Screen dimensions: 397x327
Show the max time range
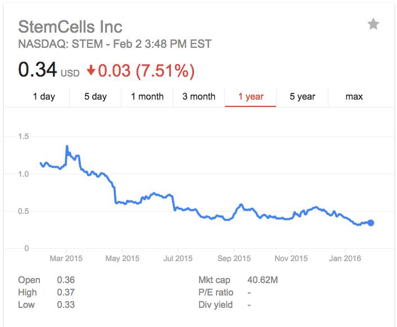tap(354, 96)
